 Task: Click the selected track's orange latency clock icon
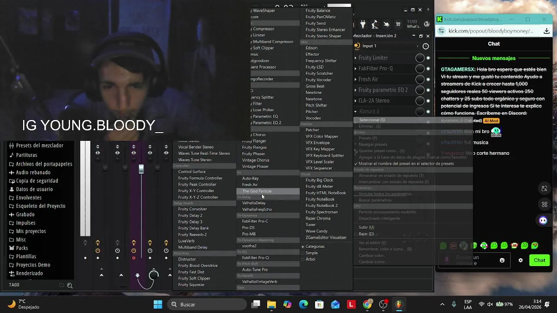click(134, 251)
